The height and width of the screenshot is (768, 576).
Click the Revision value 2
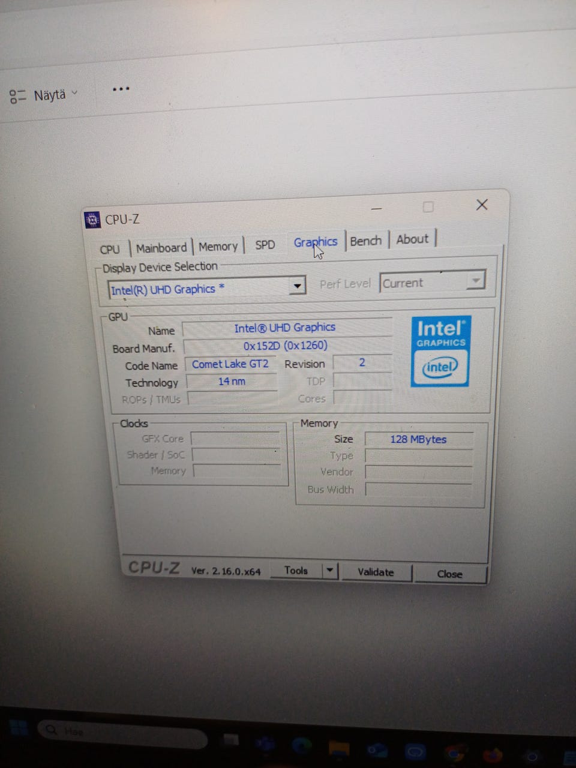(362, 362)
